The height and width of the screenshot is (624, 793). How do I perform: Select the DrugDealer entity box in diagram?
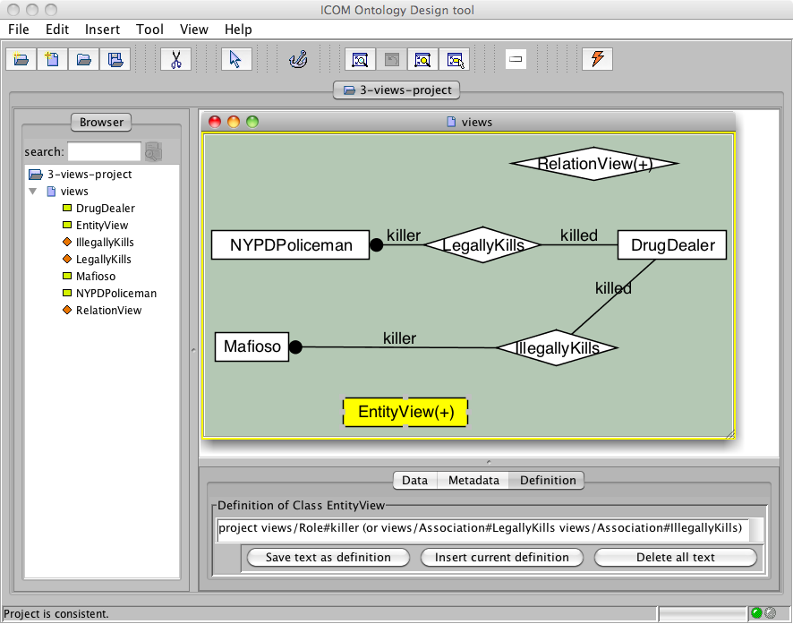point(672,245)
